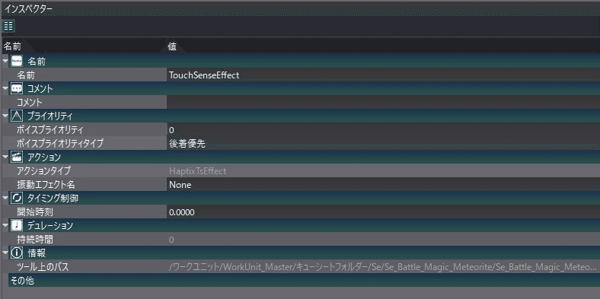The image size is (600, 299).
Task: Click the 名前 section name-tag icon
Action: (x=16, y=61)
